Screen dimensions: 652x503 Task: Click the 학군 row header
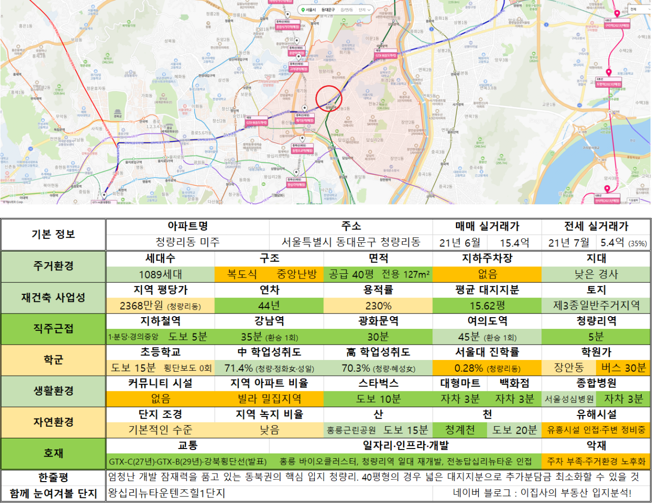pos(53,360)
